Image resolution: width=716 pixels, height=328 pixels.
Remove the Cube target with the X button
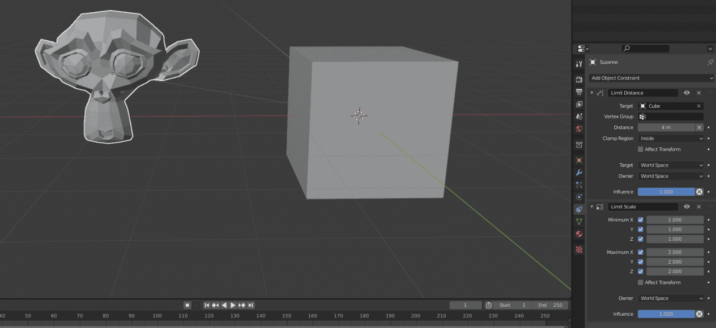[x=699, y=106]
